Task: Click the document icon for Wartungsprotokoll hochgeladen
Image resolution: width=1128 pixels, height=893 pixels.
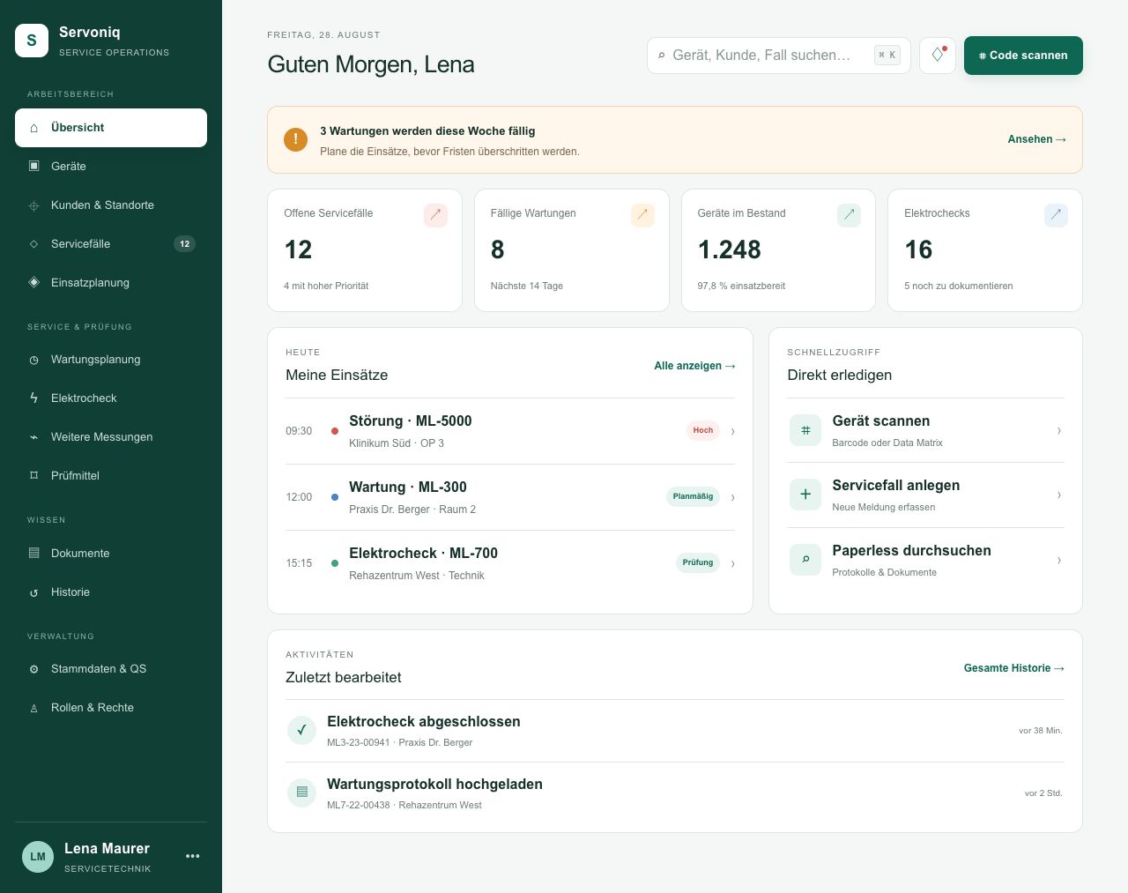Action: coord(301,793)
